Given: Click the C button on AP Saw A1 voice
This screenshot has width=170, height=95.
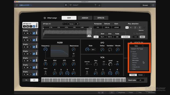Looking at the screenshot, I should pos(31,26).
